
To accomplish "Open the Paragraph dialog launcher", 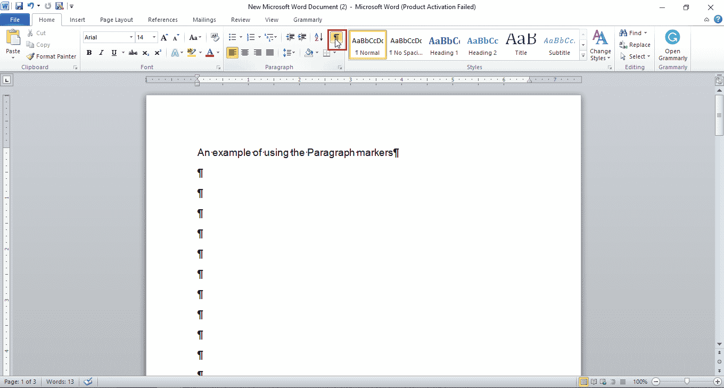I will pos(340,68).
